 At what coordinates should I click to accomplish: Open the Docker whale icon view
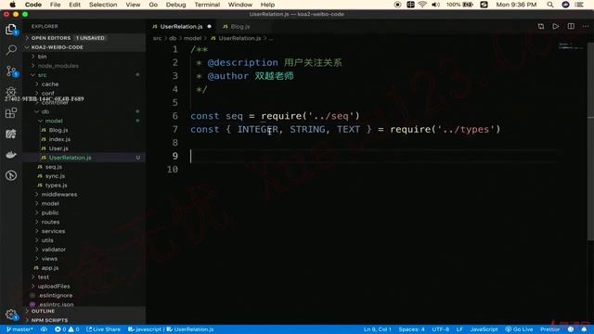11,155
